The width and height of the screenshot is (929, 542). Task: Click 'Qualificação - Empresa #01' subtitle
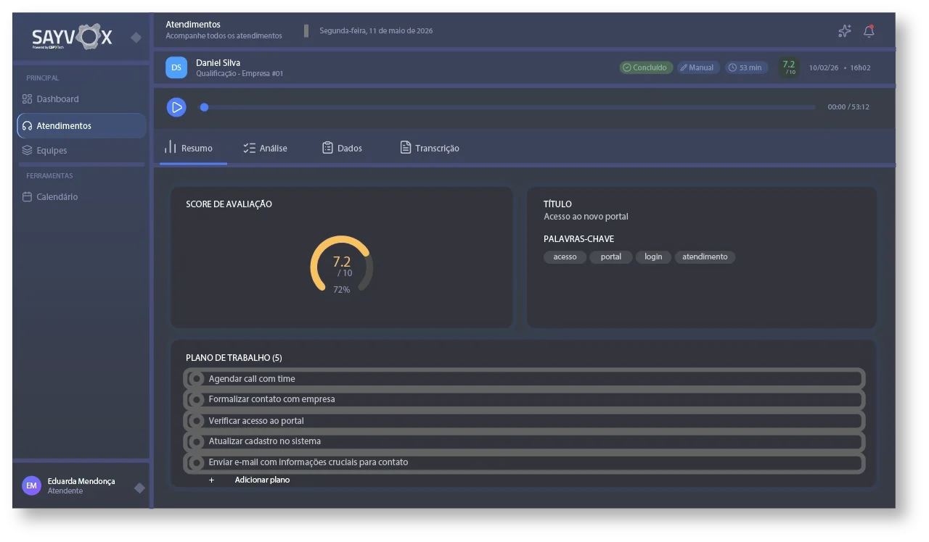coord(240,74)
